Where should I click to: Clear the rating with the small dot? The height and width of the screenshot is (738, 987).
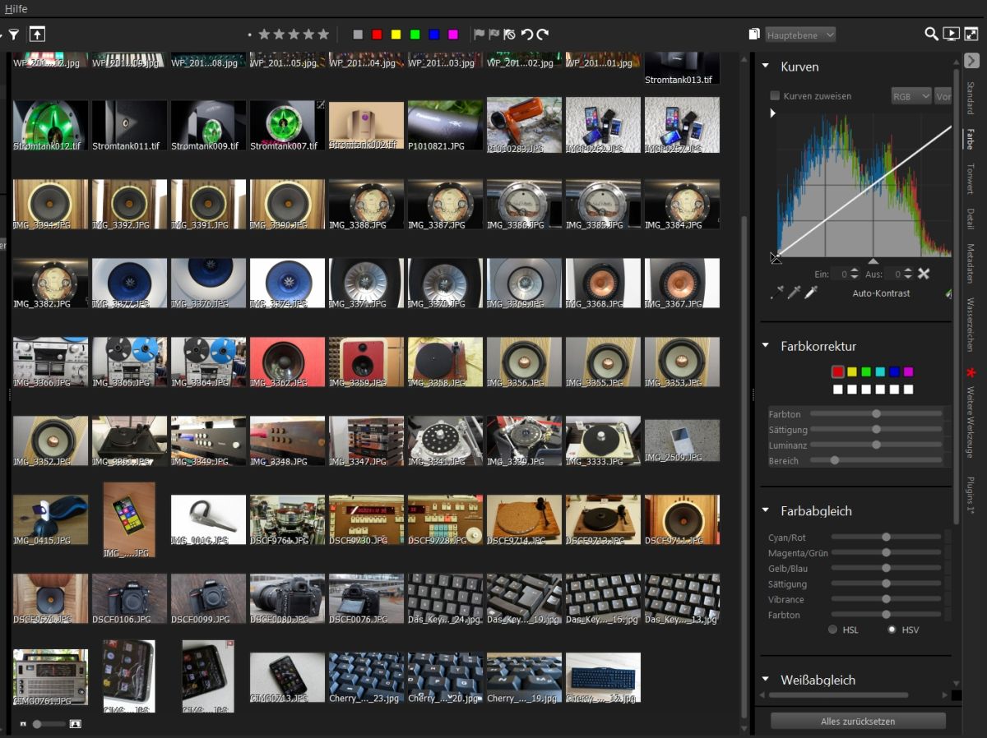[x=250, y=35]
